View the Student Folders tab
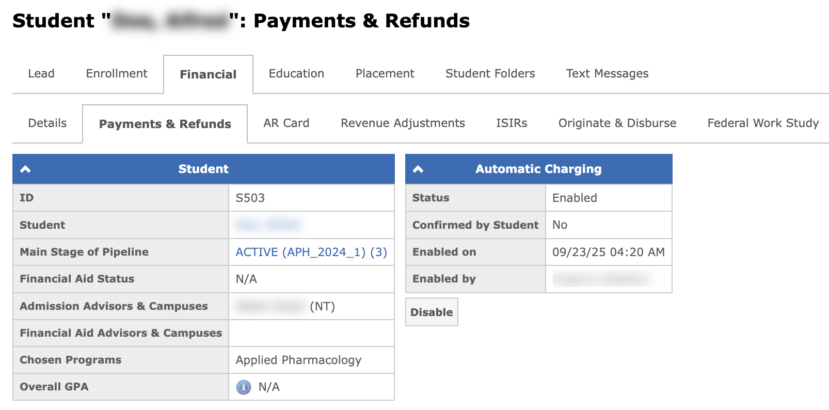The width and height of the screenshot is (829, 410). click(x=490, y=73)
